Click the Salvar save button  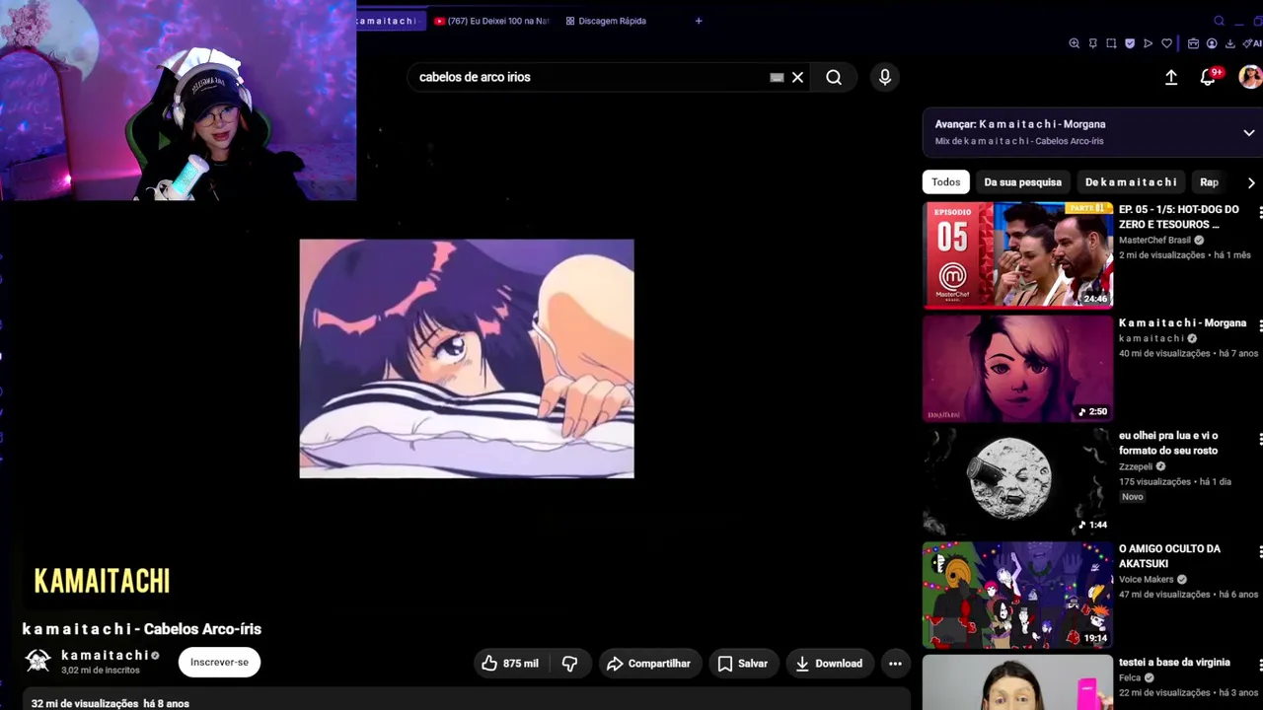click(x=742, y=664)
